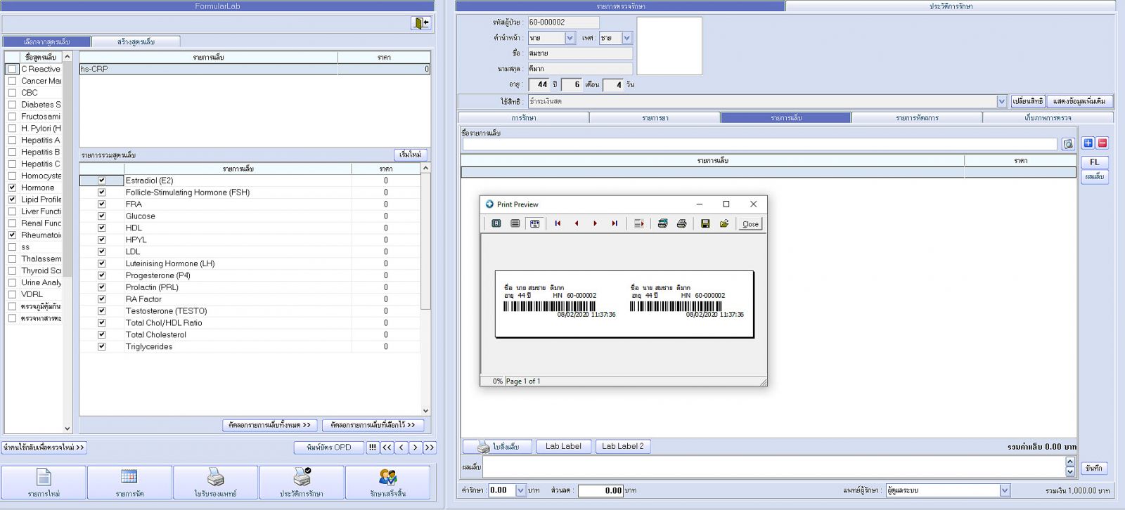1125x510 pixels.
Task: Click the !!! button
Action: [x=373, y=447]
